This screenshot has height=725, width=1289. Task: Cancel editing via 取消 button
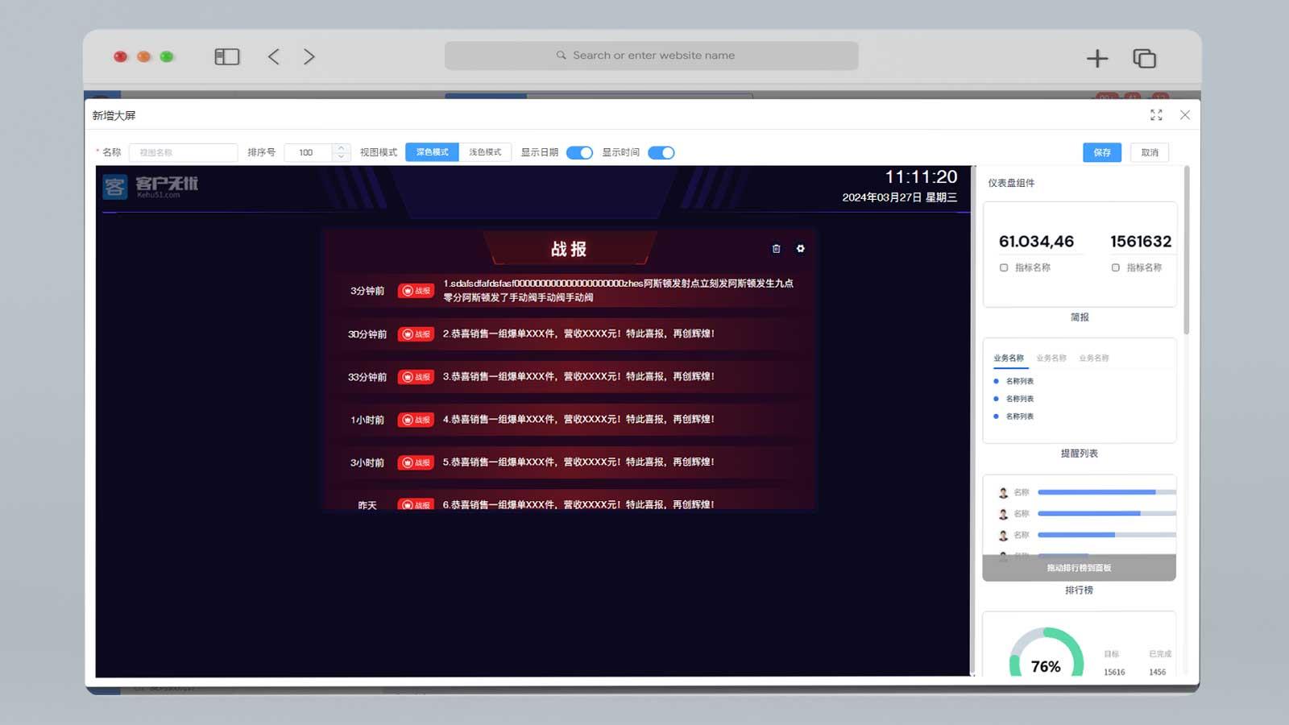(x=1150, y=152)
